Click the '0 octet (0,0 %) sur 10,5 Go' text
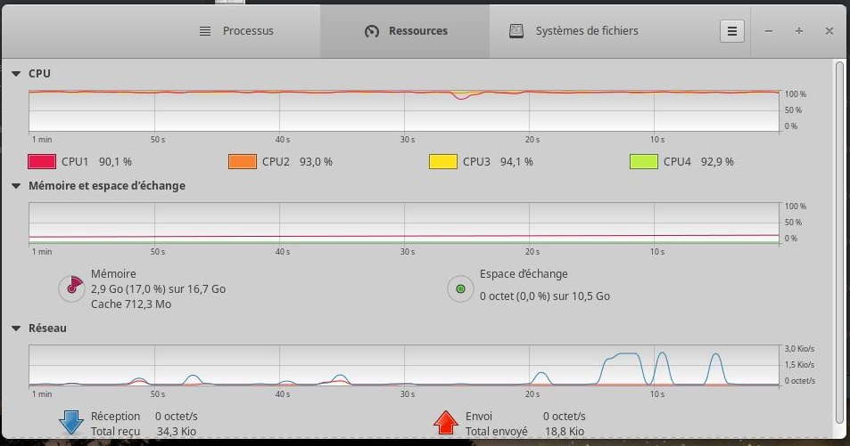 545,296
